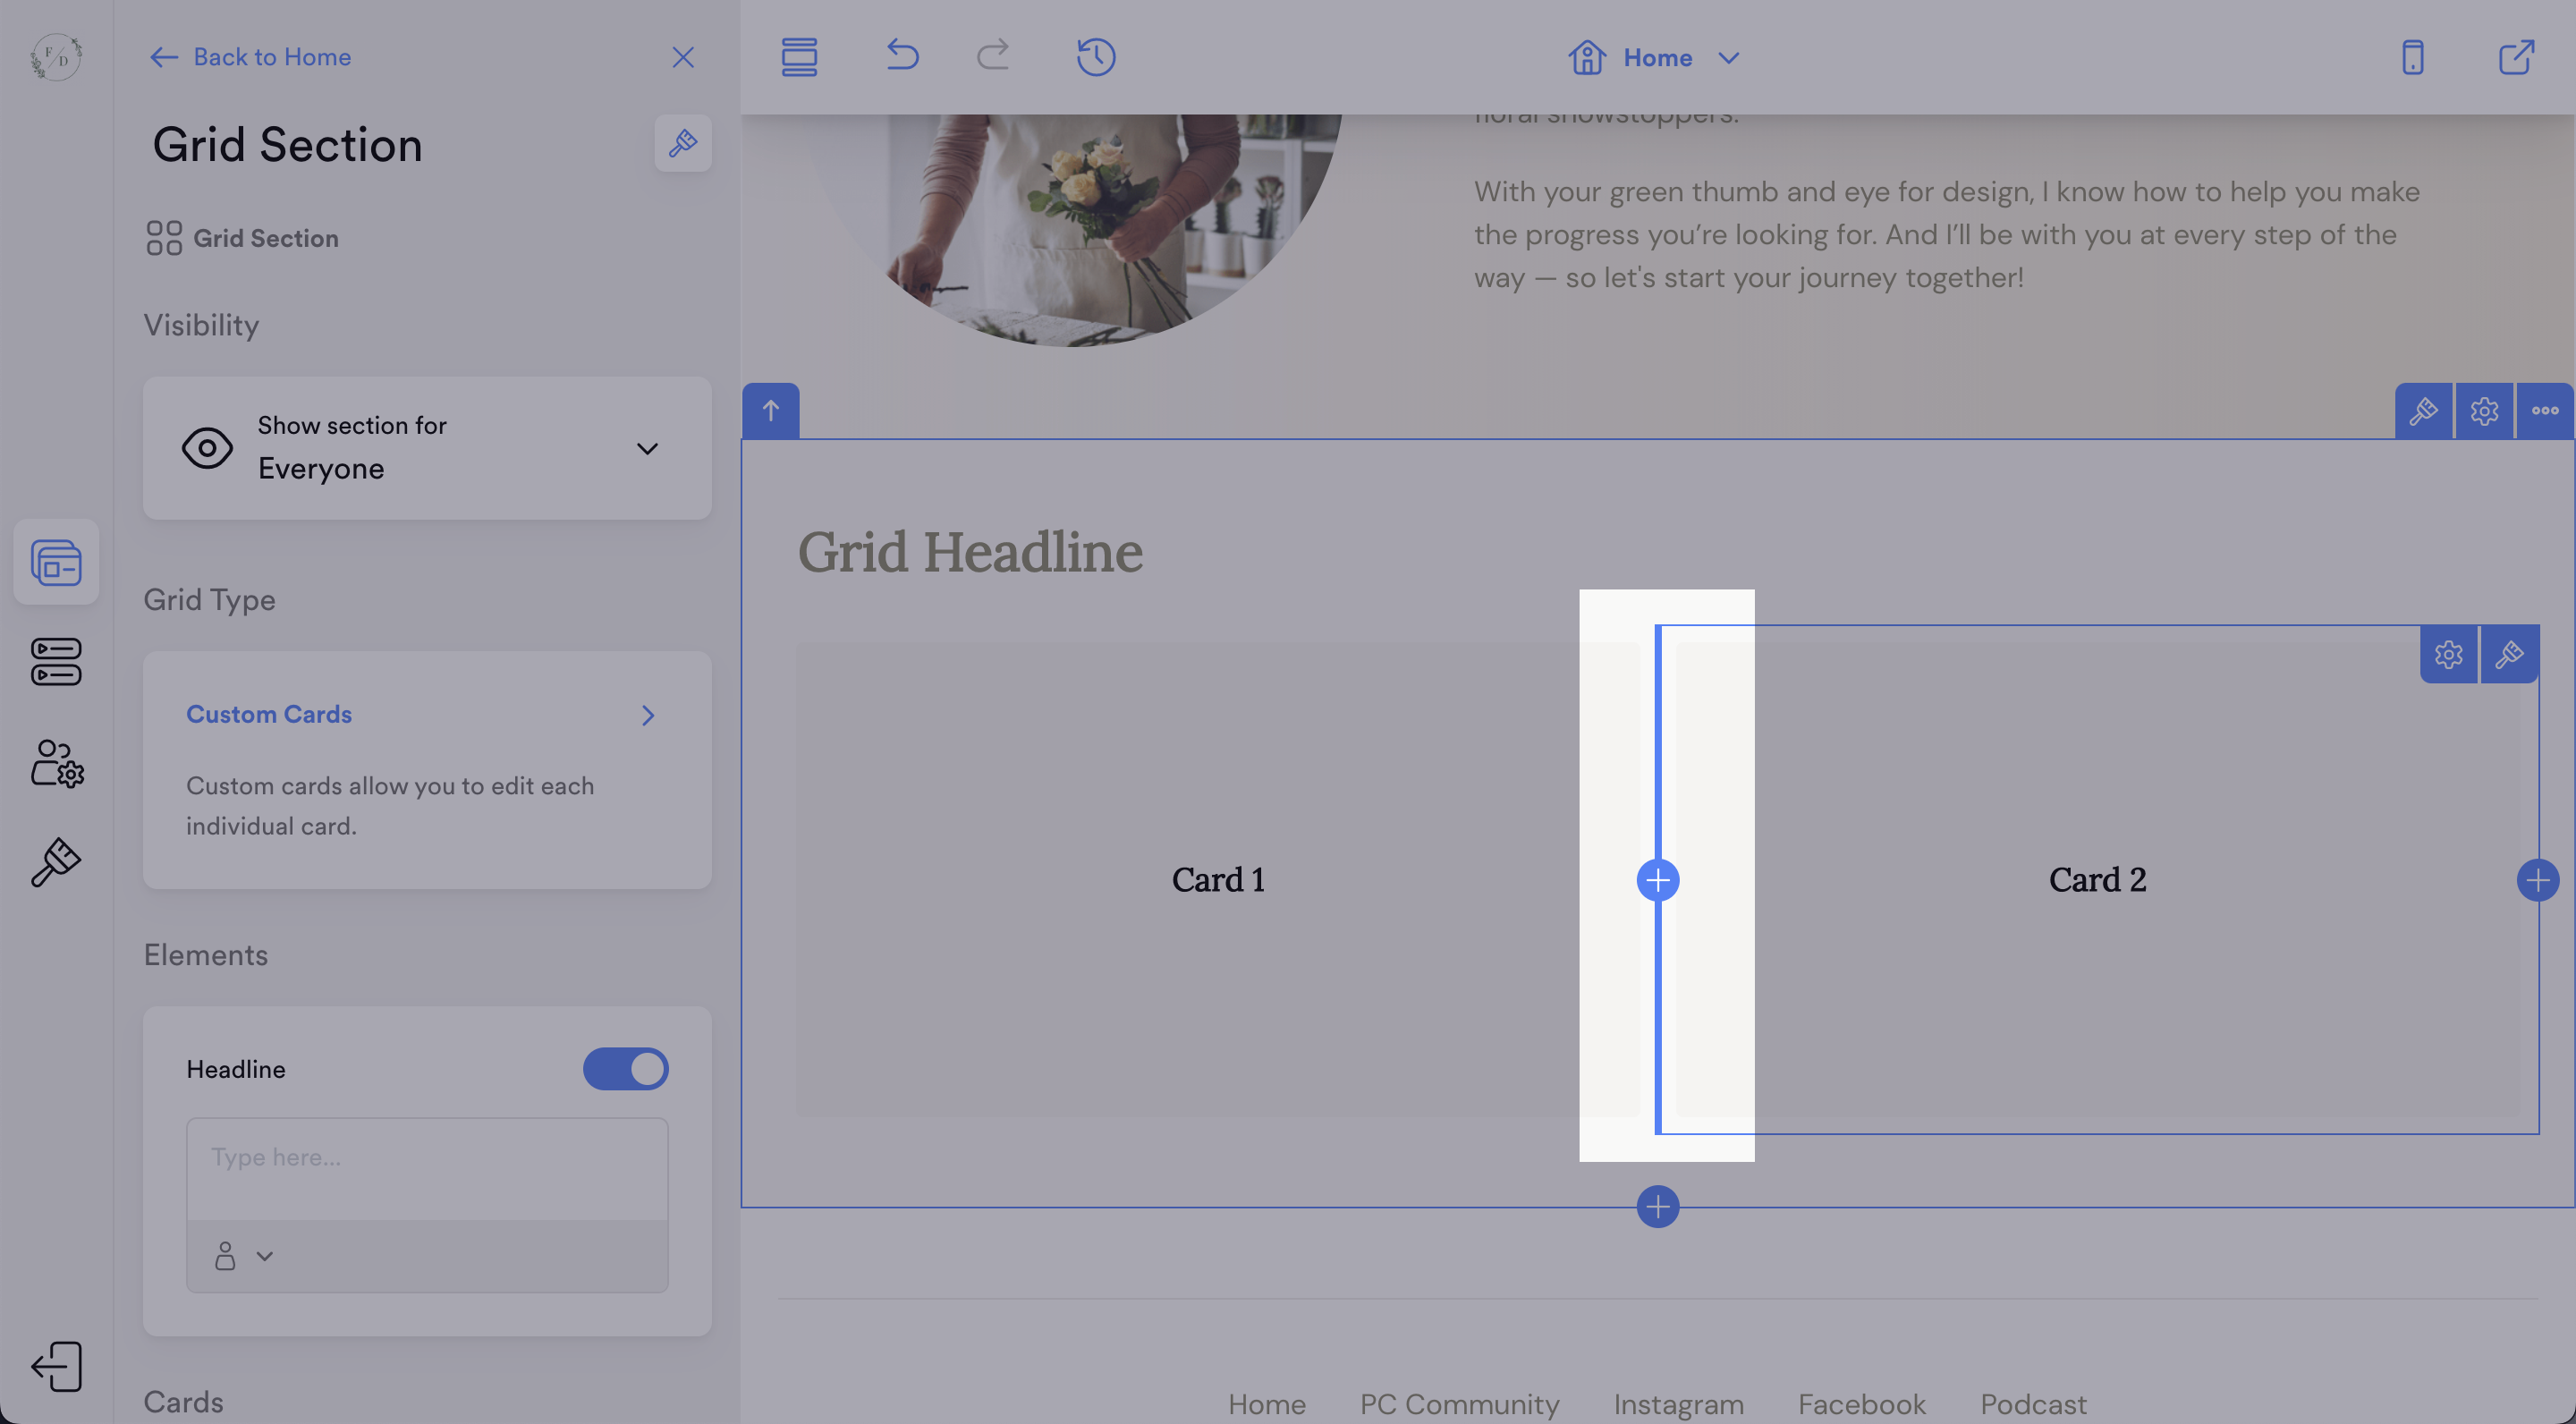Click the Back to Home link

click(250, 57)
